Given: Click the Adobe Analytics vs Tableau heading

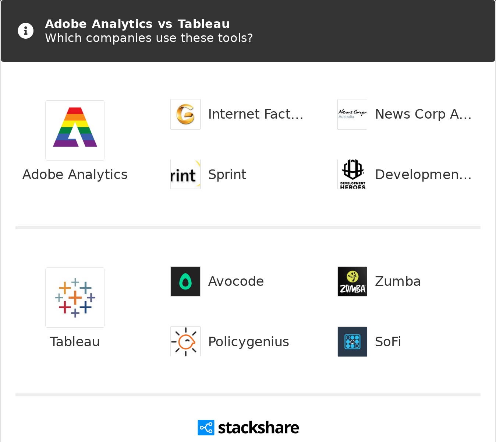Looking at the screenshot, I should click(x=137, y=24).
